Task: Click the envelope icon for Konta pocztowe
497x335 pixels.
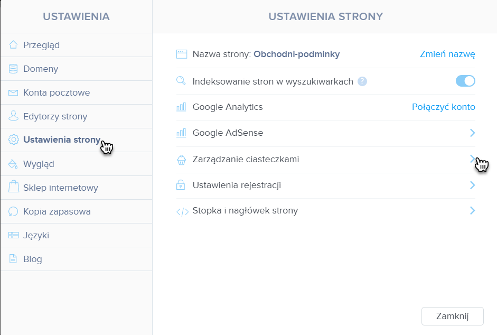Action: (x=13, y=92)
